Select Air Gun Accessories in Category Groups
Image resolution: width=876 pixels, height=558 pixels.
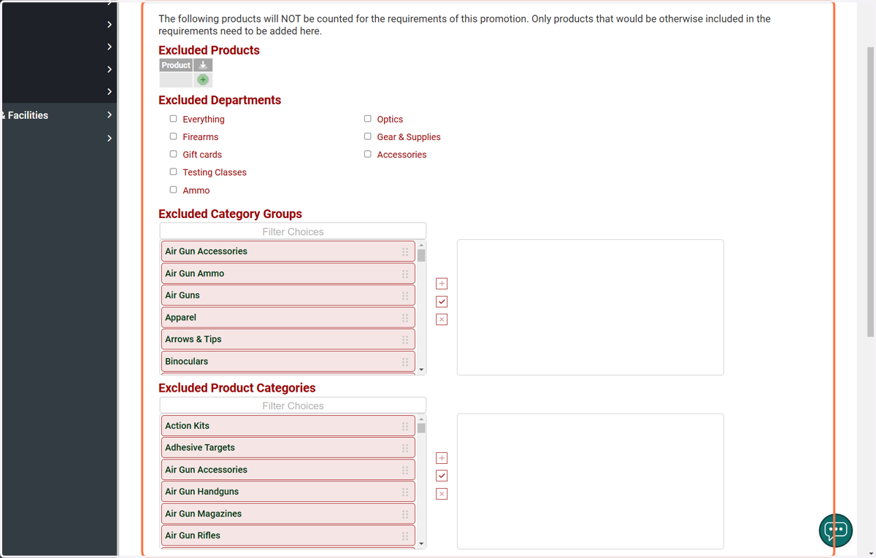[x=288, y=251]
